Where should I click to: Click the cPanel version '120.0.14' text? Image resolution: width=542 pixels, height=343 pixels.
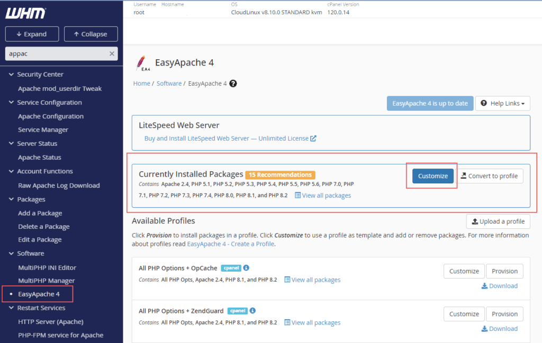click(338, 13)
